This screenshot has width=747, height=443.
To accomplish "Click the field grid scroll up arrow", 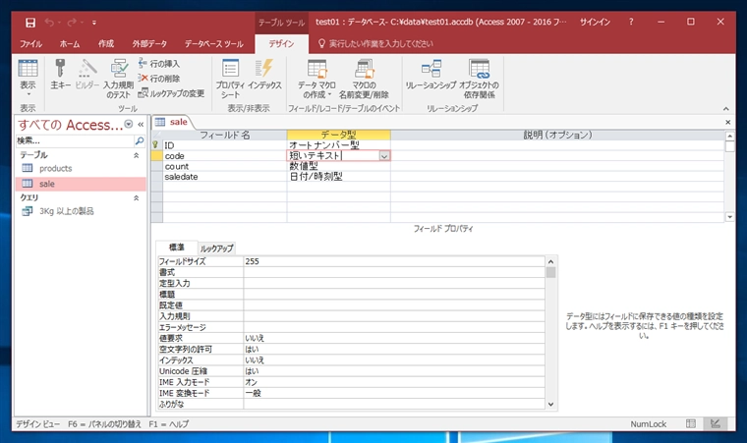I will tap(729, 137).
